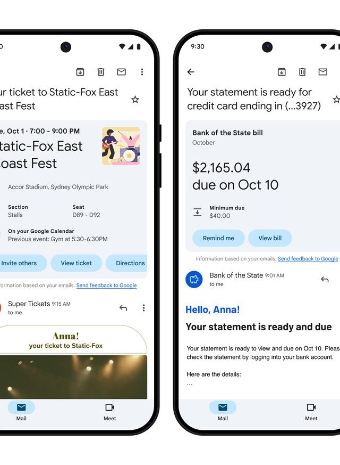Archive the Static-Fox ticket email
340x465 pixels.
(80, 72)
